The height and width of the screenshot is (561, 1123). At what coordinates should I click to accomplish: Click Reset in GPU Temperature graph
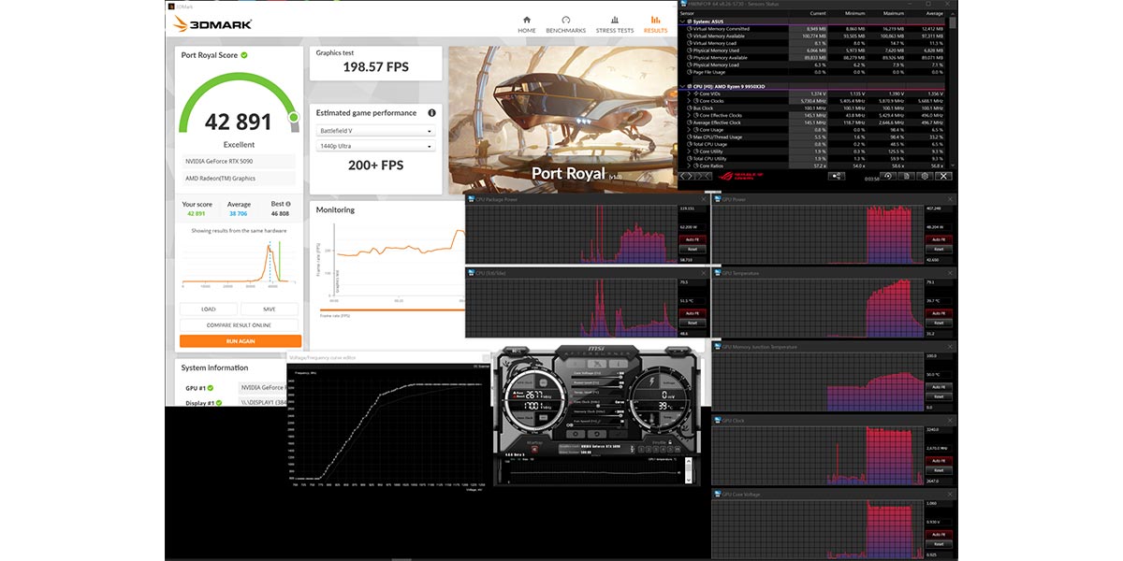tap(940, 323)
